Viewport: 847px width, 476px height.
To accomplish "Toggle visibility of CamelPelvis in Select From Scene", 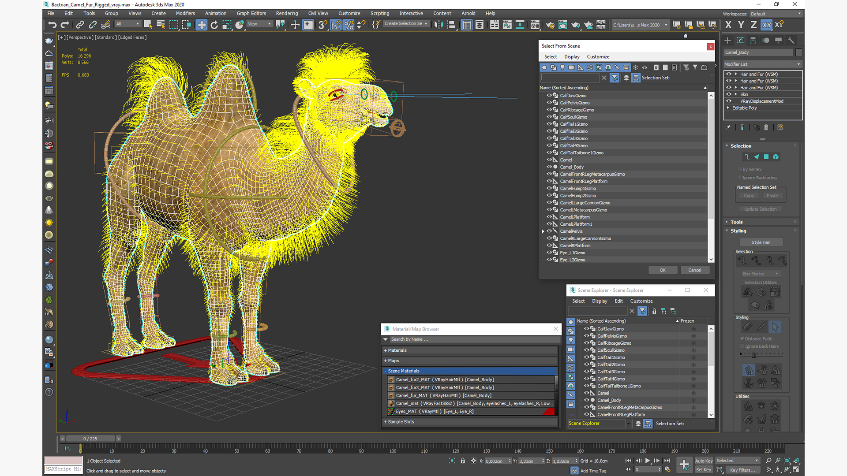I will coord(549,231).
